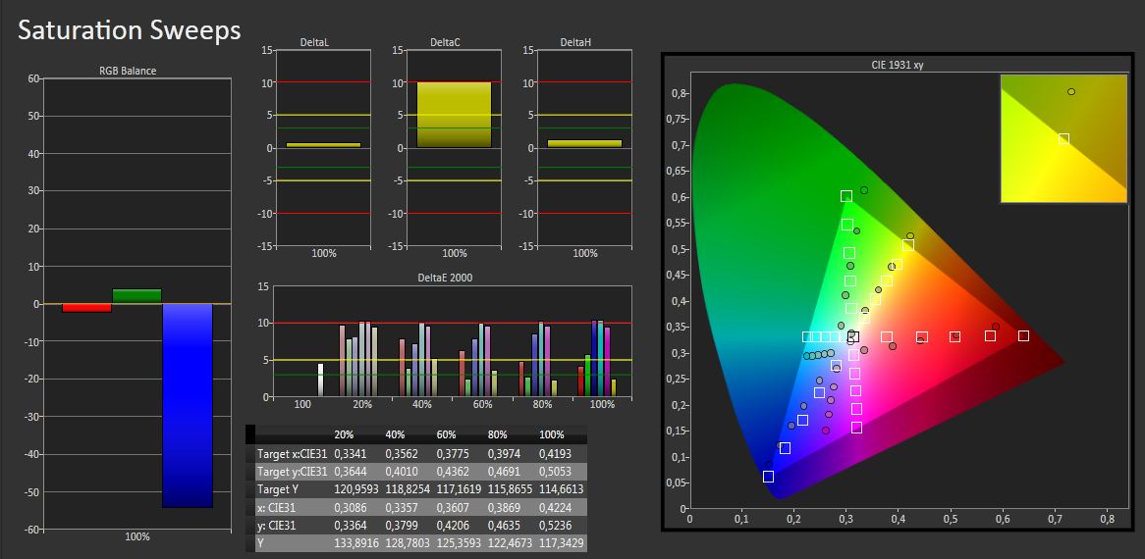Image resolution: width=1145 pixels, height=559 pixels.
Task: Click luminance value 125,3593
Action: click(459, 543)
